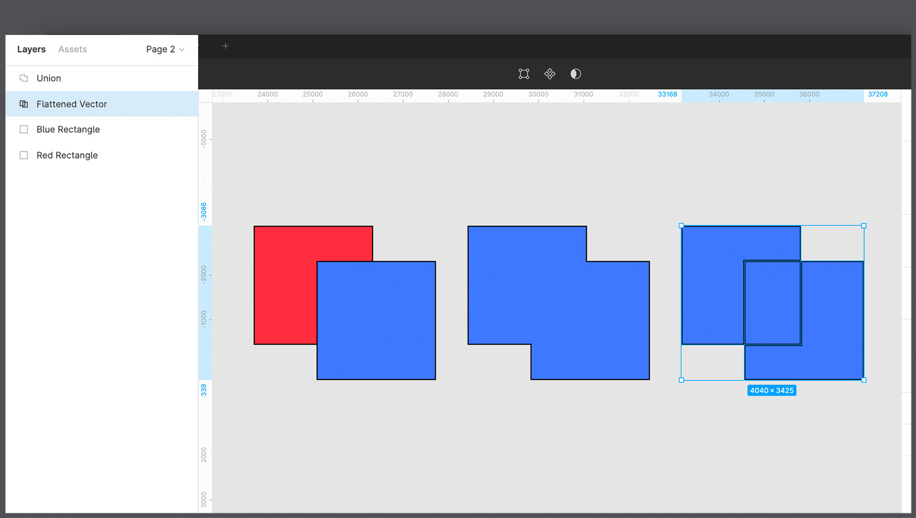916x518 pixels.
Task: Click the 4040 × 3425 size label
Action: tap(772, 390)
